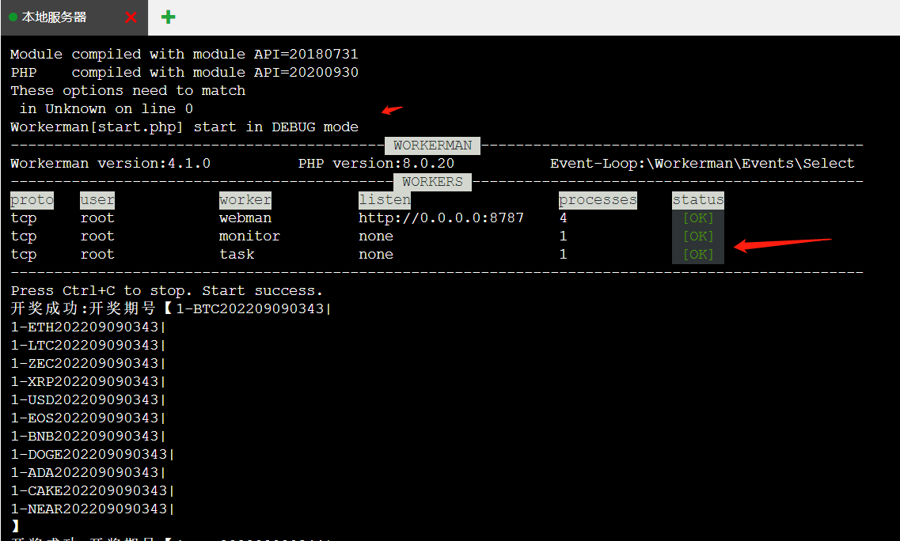Click the 'monitor' worker name
This screenshot has width=900, height=541.
(x=249, y=236)
